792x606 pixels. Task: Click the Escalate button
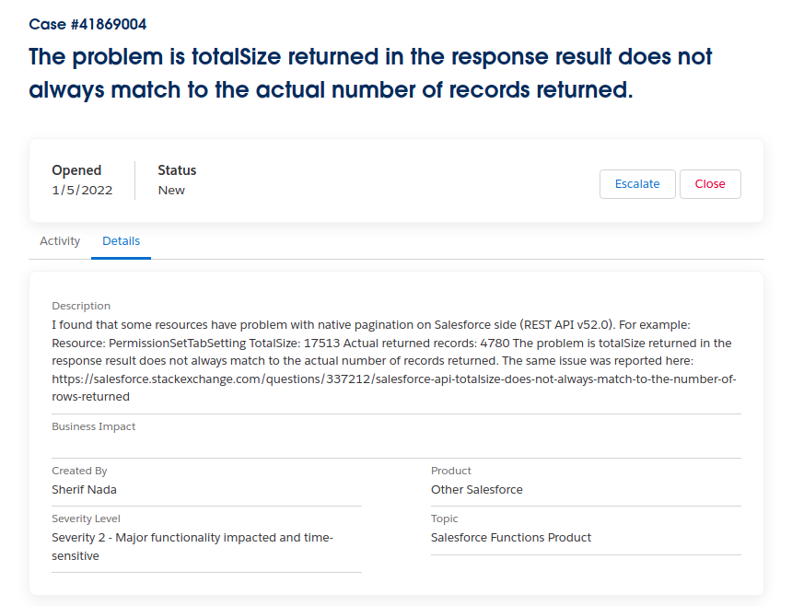[637, 183]
